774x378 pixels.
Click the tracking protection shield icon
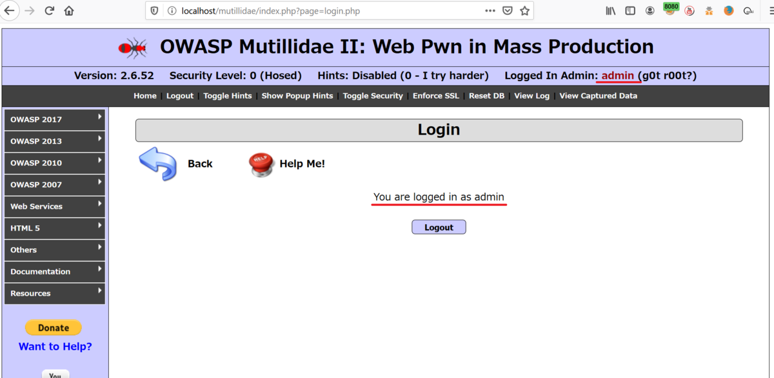click(x=154, y=11)
